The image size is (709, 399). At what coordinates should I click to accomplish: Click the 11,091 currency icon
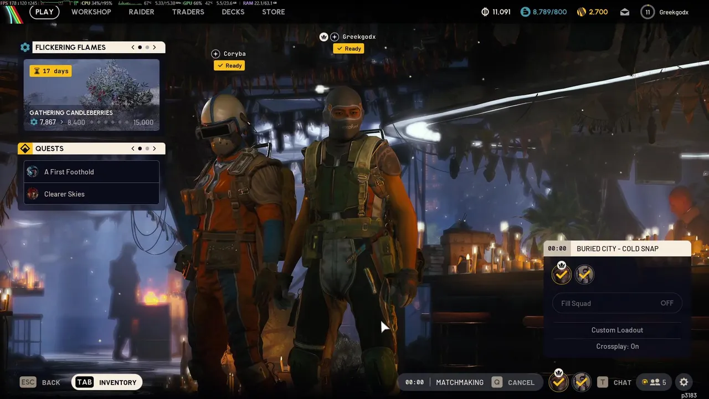[x=485, y=12]
